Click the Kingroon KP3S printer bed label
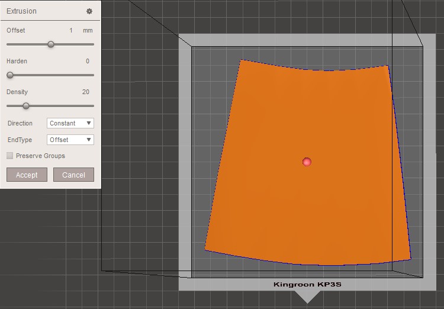 tap(307, 284)
